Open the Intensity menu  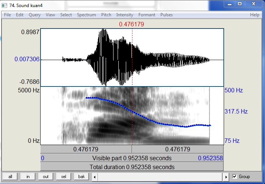(x=125, y=15)
